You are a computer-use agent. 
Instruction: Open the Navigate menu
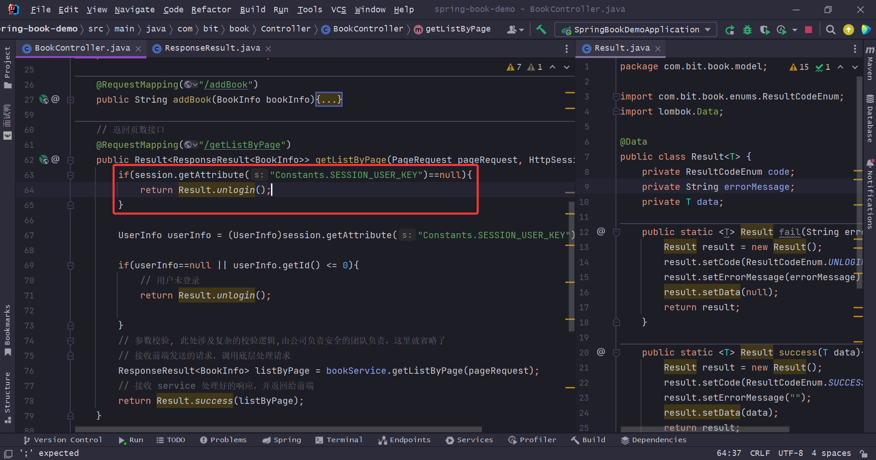click(135, 9)
